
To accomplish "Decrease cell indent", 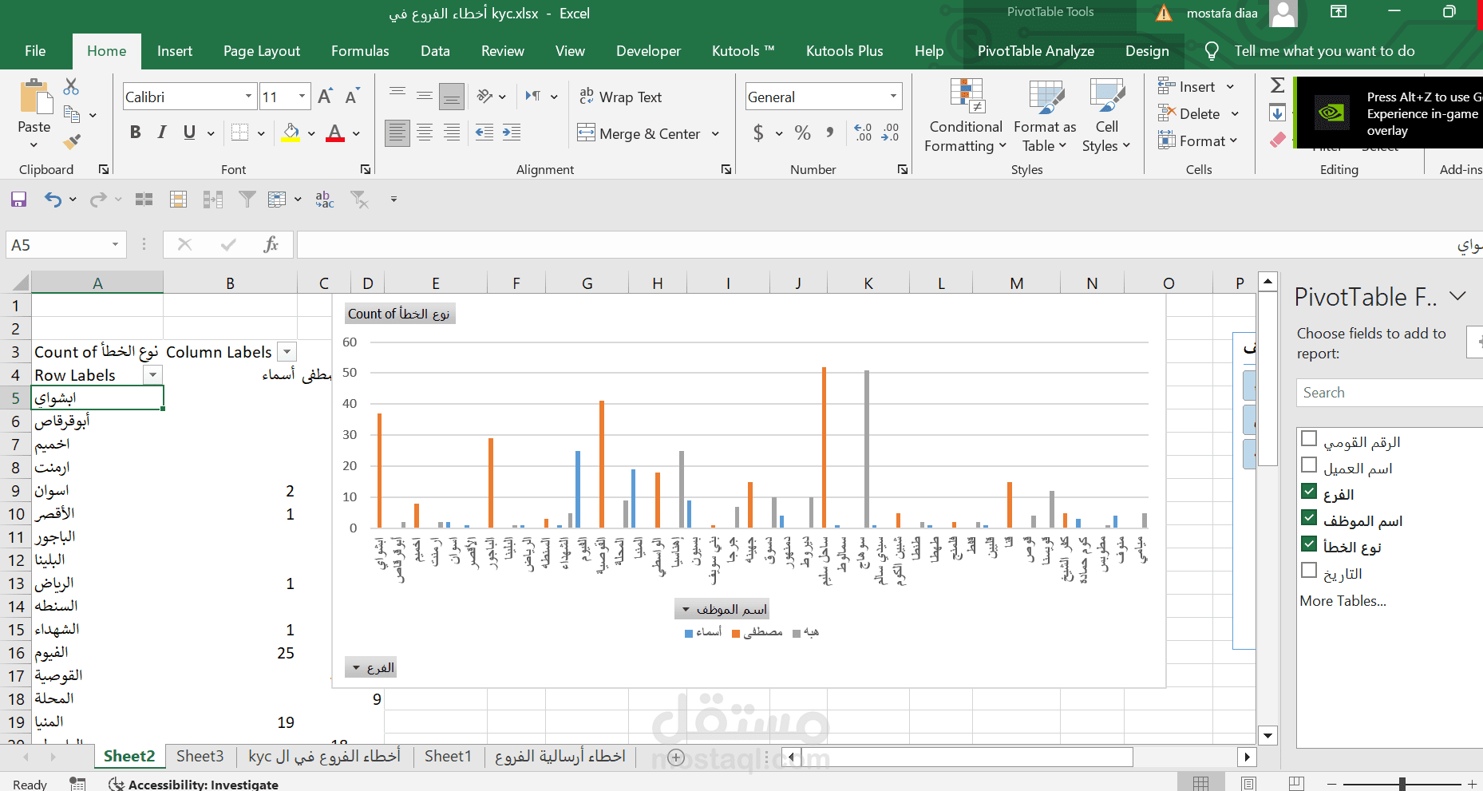I will pos(484,132).
